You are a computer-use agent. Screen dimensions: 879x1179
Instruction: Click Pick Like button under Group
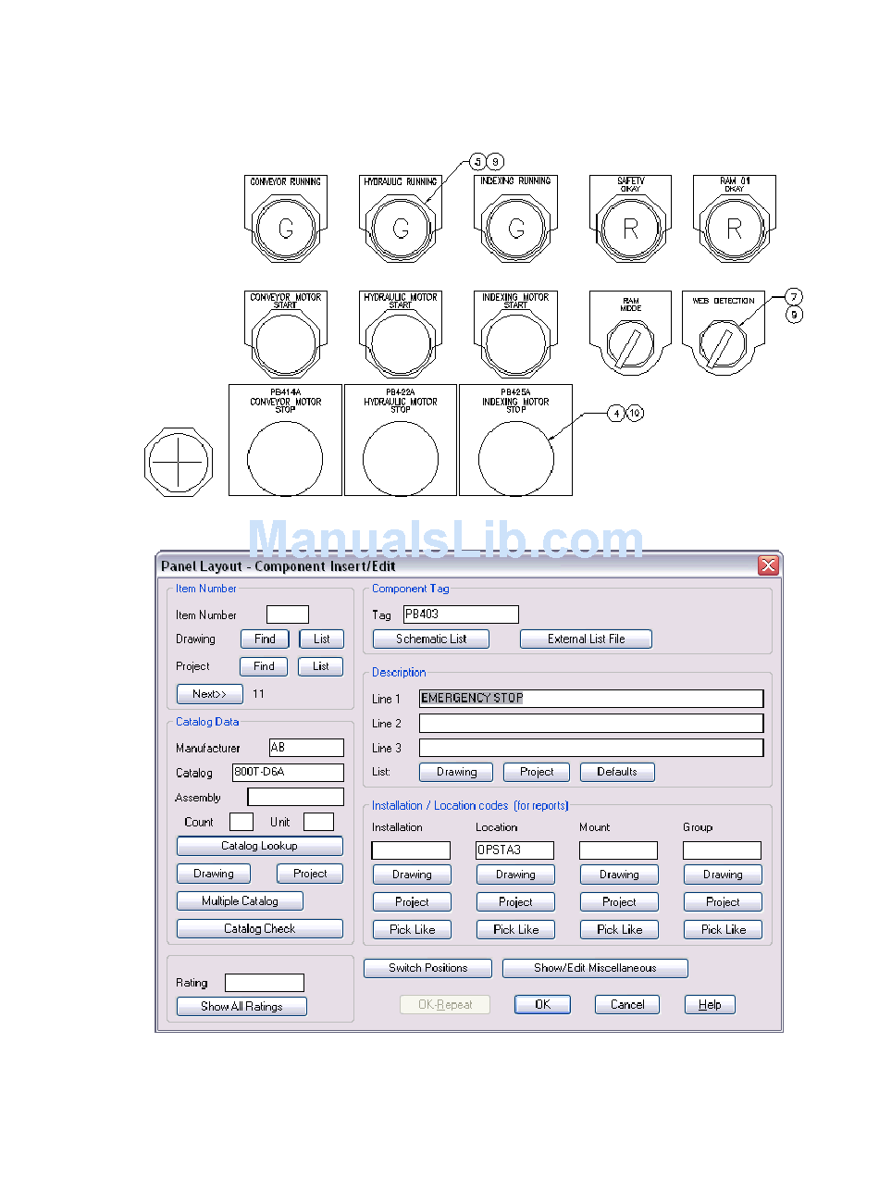723,930
